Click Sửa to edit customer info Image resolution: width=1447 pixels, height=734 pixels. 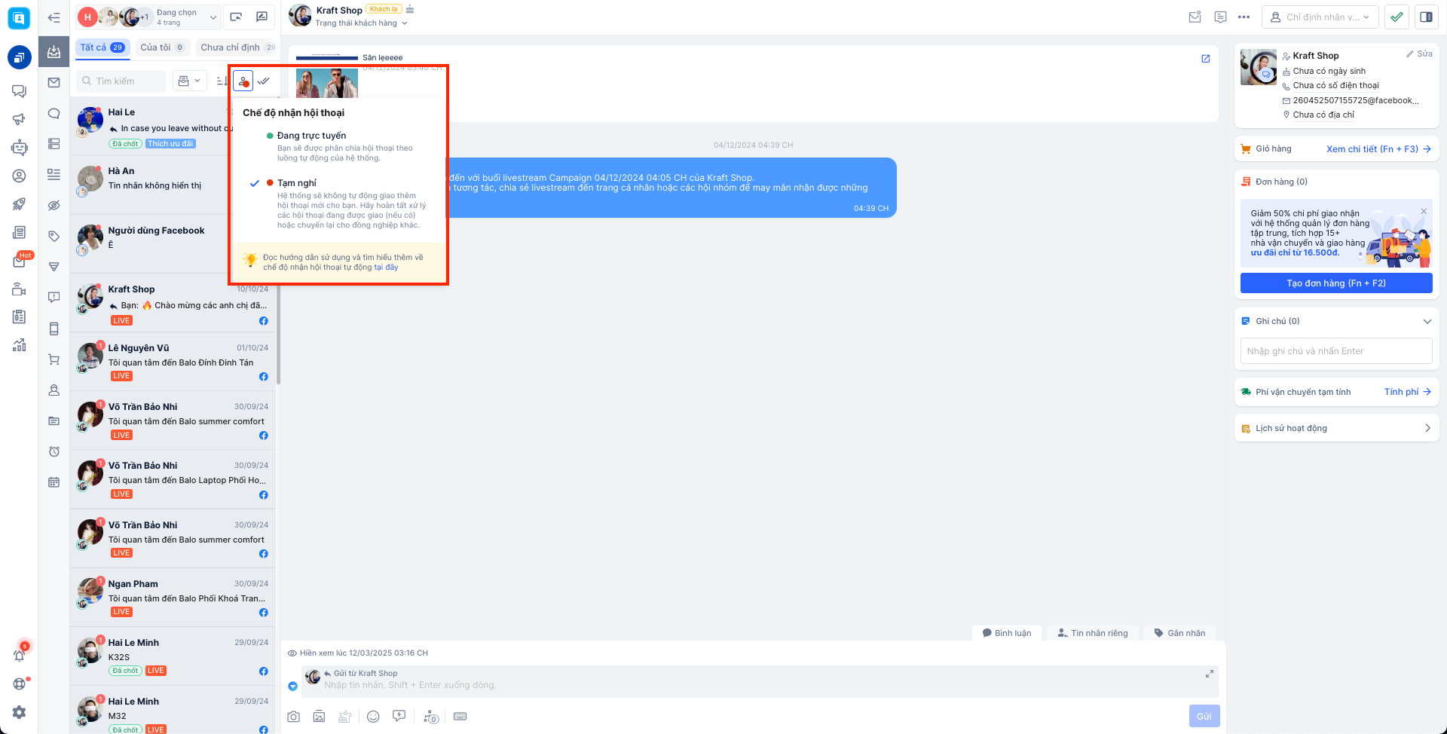[x=1419, y=54]
